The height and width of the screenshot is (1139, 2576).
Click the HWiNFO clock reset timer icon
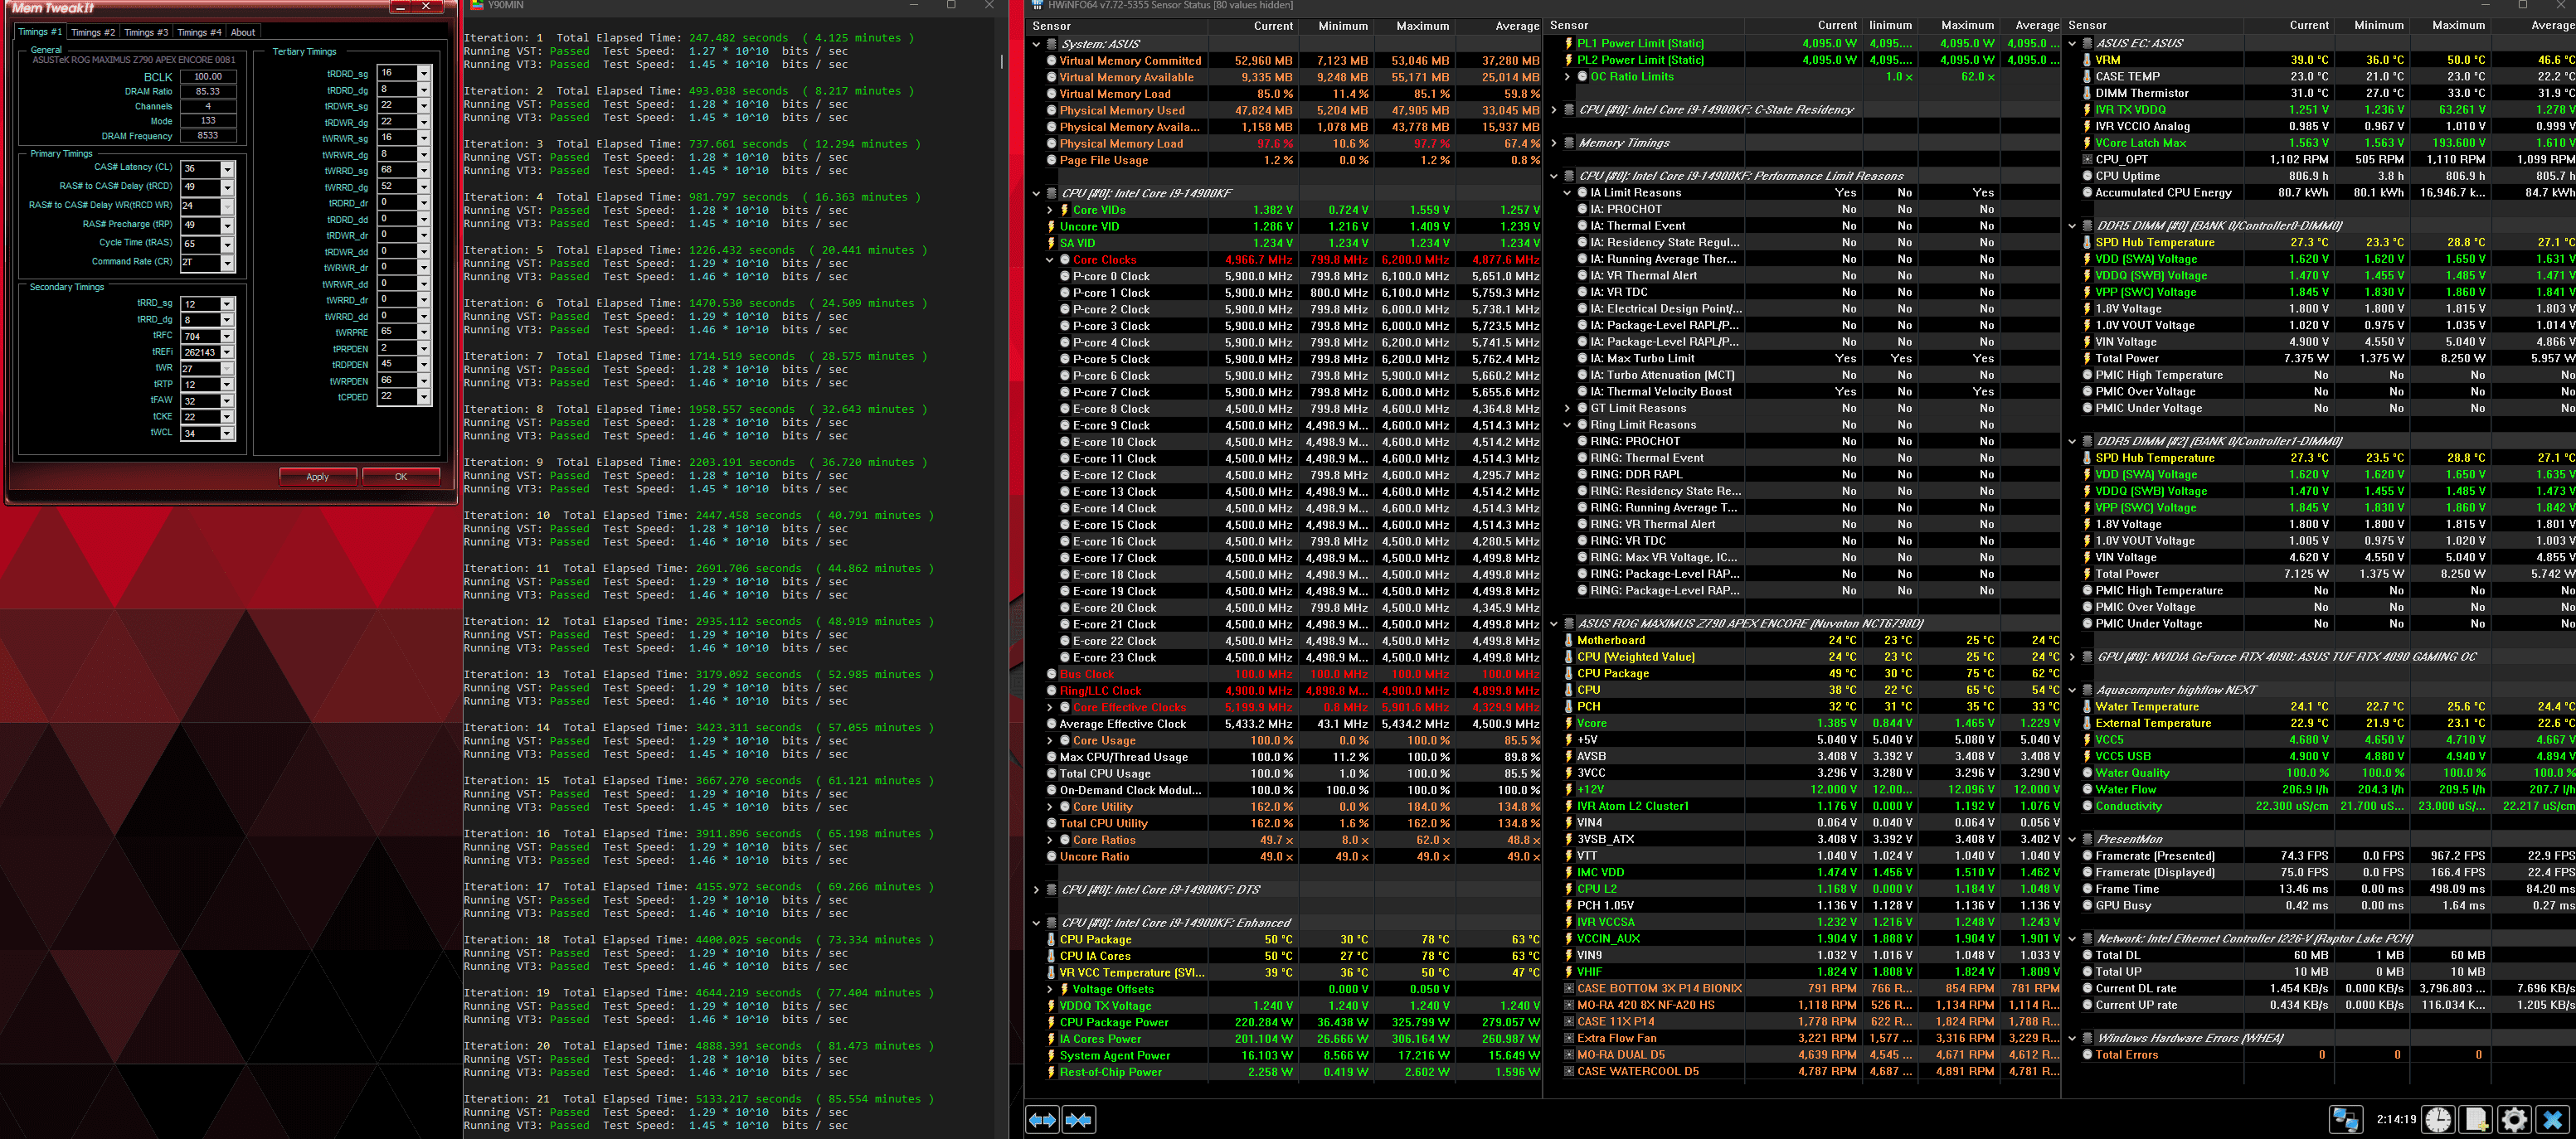click(2438, 1119)
